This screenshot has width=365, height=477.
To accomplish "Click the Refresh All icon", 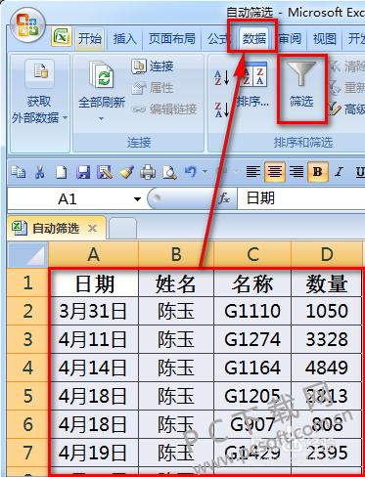I will [x=102, y=76].
